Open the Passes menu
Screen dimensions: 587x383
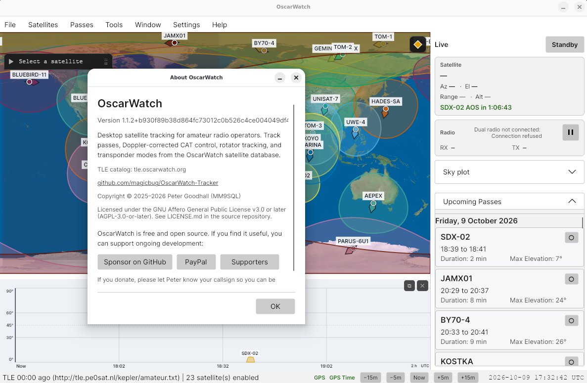[x=82, y=25]
